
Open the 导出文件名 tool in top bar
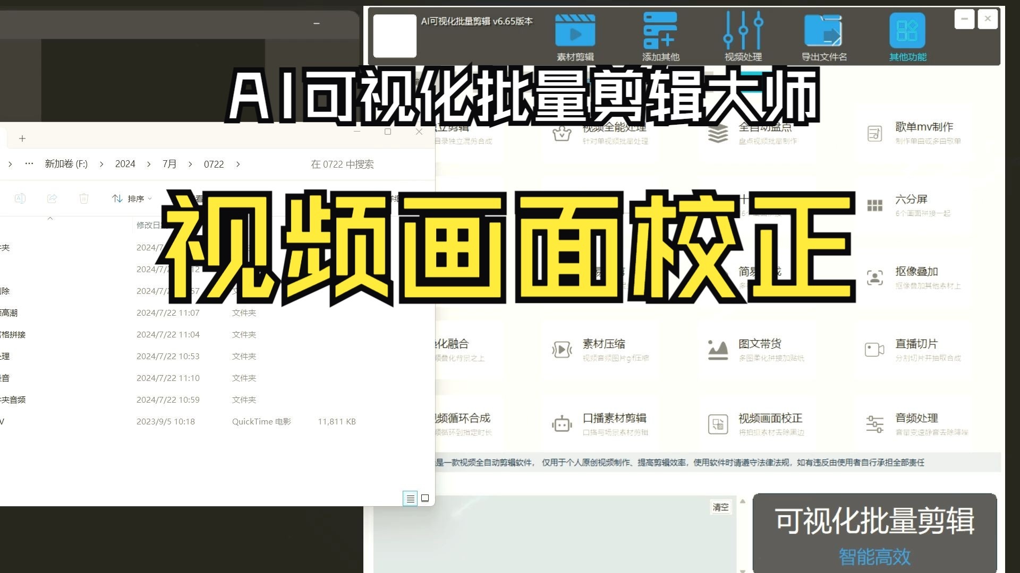coord(824,37)
